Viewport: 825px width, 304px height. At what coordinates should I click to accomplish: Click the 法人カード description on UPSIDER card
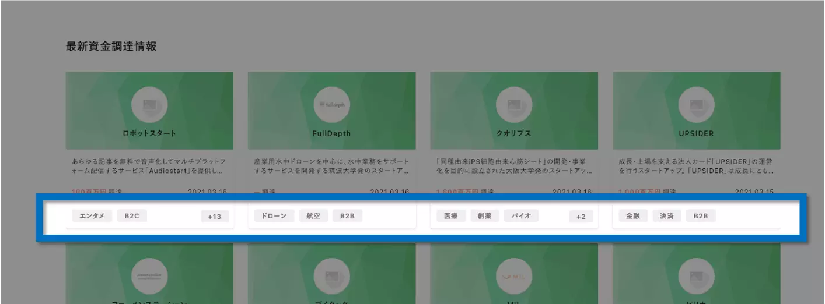(696, 166)
